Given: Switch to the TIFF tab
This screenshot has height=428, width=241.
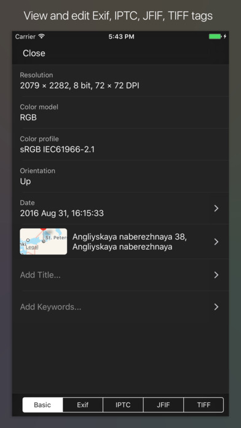Looking at the screenshot, I should [203, 405].
